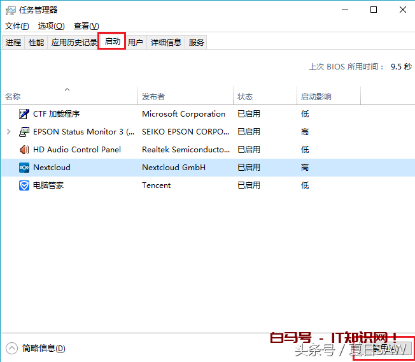415x362 pixels.
Task: Open the 选项(O) menu
Action: click(x=51, y=26)
